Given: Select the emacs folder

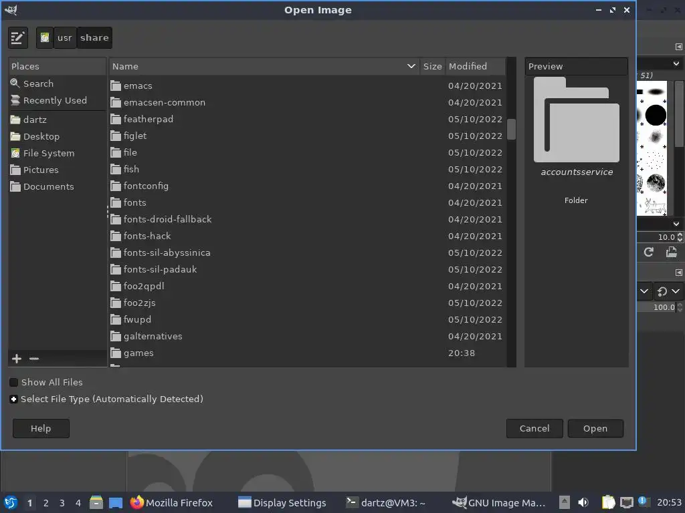Looking at the screenshot, I should tap(308, 86).
